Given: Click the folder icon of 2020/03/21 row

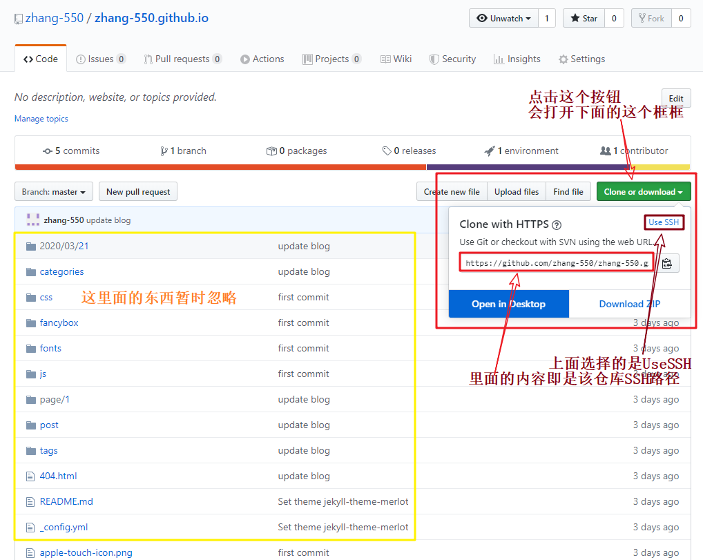Looking at the screenshot, I should pos(31,246).
